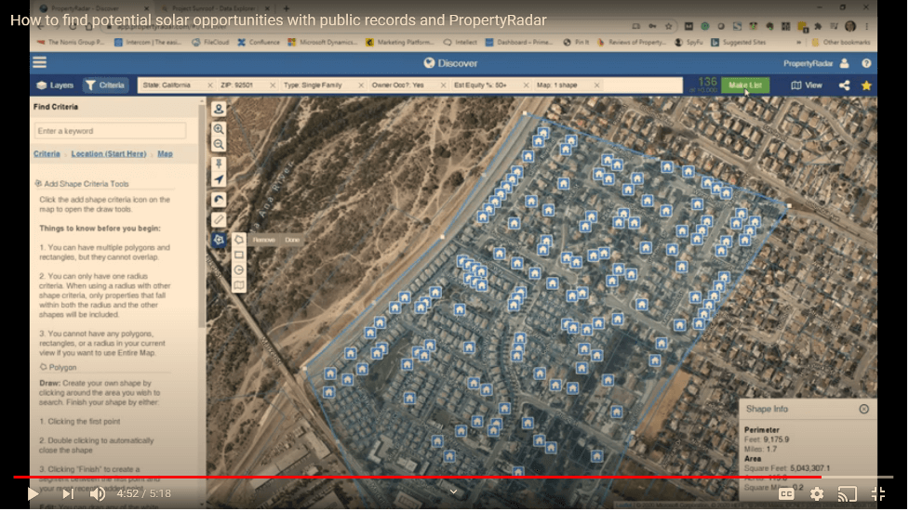
Task: Open the help question mark icon
Action: pyautogui.click(x=866, y=63)
